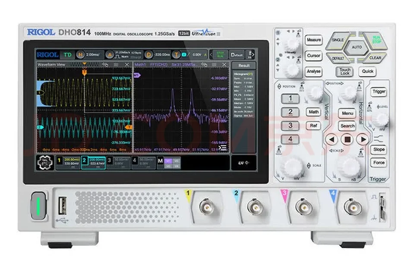Open horizontal timebase label showing 2.00ms/
The width and height of the screenshot is (408, 266).
[90, 55]
